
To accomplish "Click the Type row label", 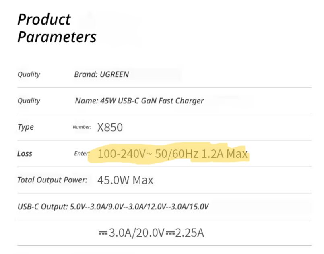I will pos(25,127).
